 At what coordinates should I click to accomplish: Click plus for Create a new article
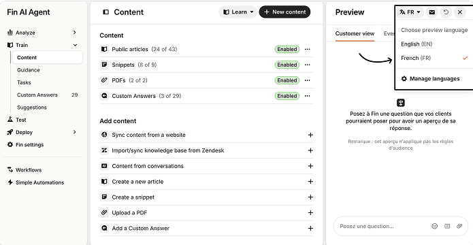point(310,182)
